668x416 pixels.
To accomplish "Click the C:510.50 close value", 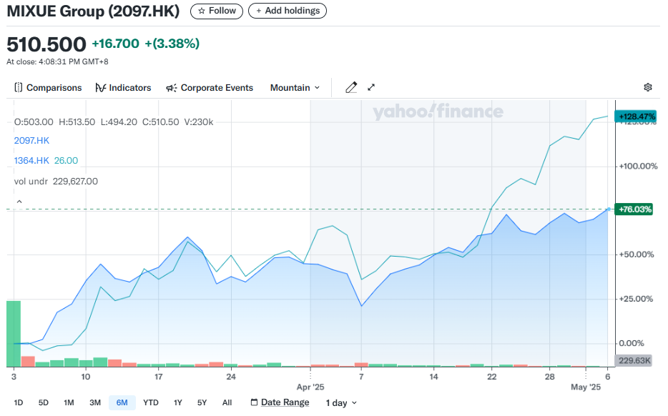I will point(160,122).
